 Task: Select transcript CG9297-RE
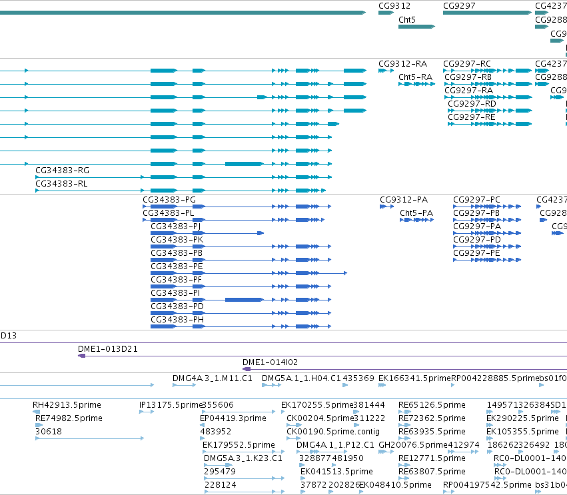pyautogui.click(x=472, y=117)
